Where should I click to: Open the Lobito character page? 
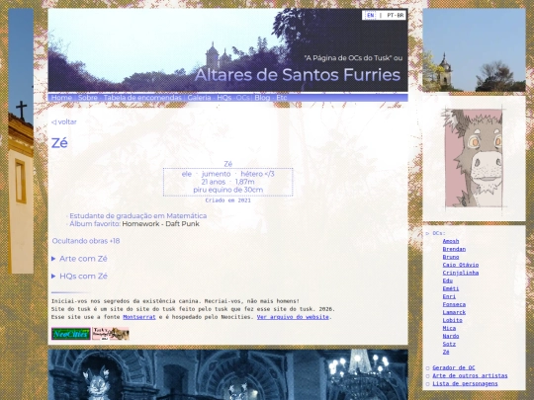(452, 320)
